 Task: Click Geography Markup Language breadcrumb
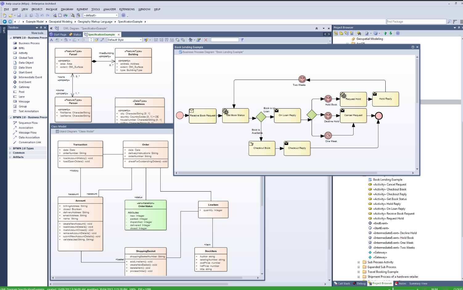tap(95, 22)
